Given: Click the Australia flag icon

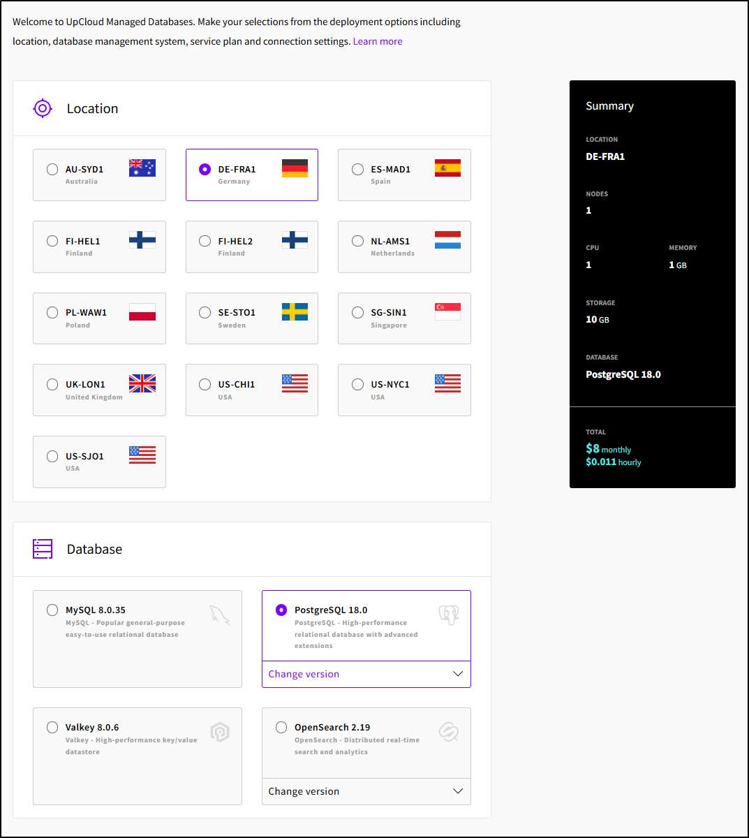Looking at the screenshot, I should [142, 168].
